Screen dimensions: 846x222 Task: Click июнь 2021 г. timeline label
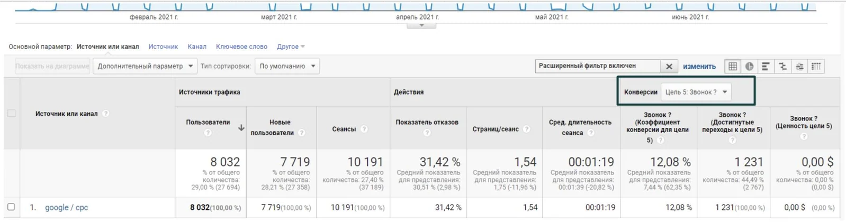point(690,17)
